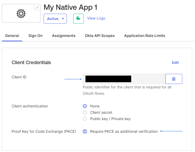Viewport: 195px width, 152px height.
Task: Switch to the Sign On tab
Action: pyautogui.click(x=35, y=36)
